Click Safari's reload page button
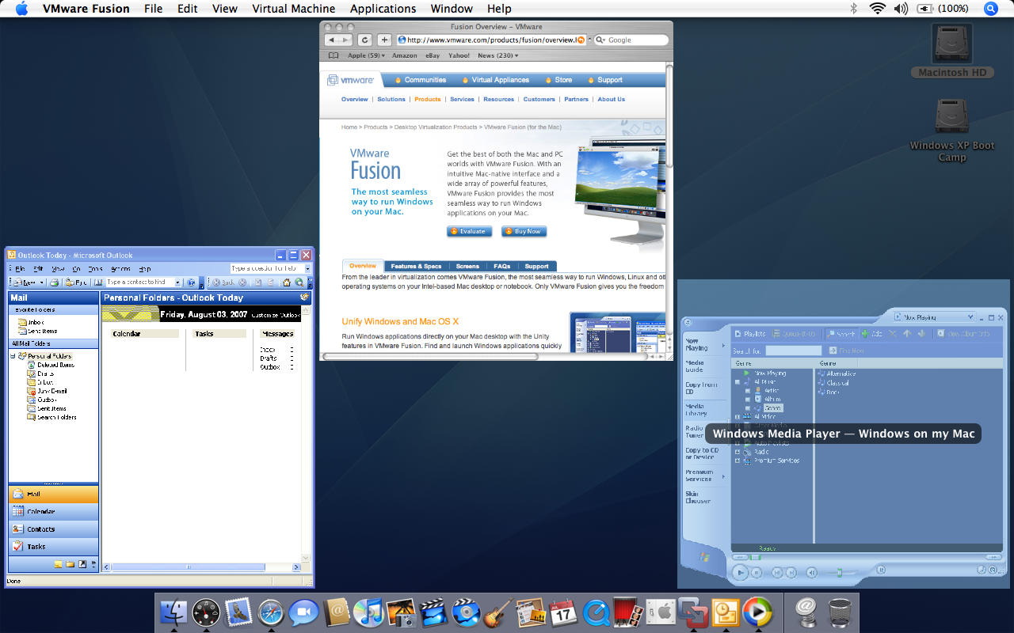This screenshot has width=1014, height=633. (364, 40)
